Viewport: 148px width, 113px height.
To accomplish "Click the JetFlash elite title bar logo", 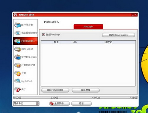I will [15, 15].
